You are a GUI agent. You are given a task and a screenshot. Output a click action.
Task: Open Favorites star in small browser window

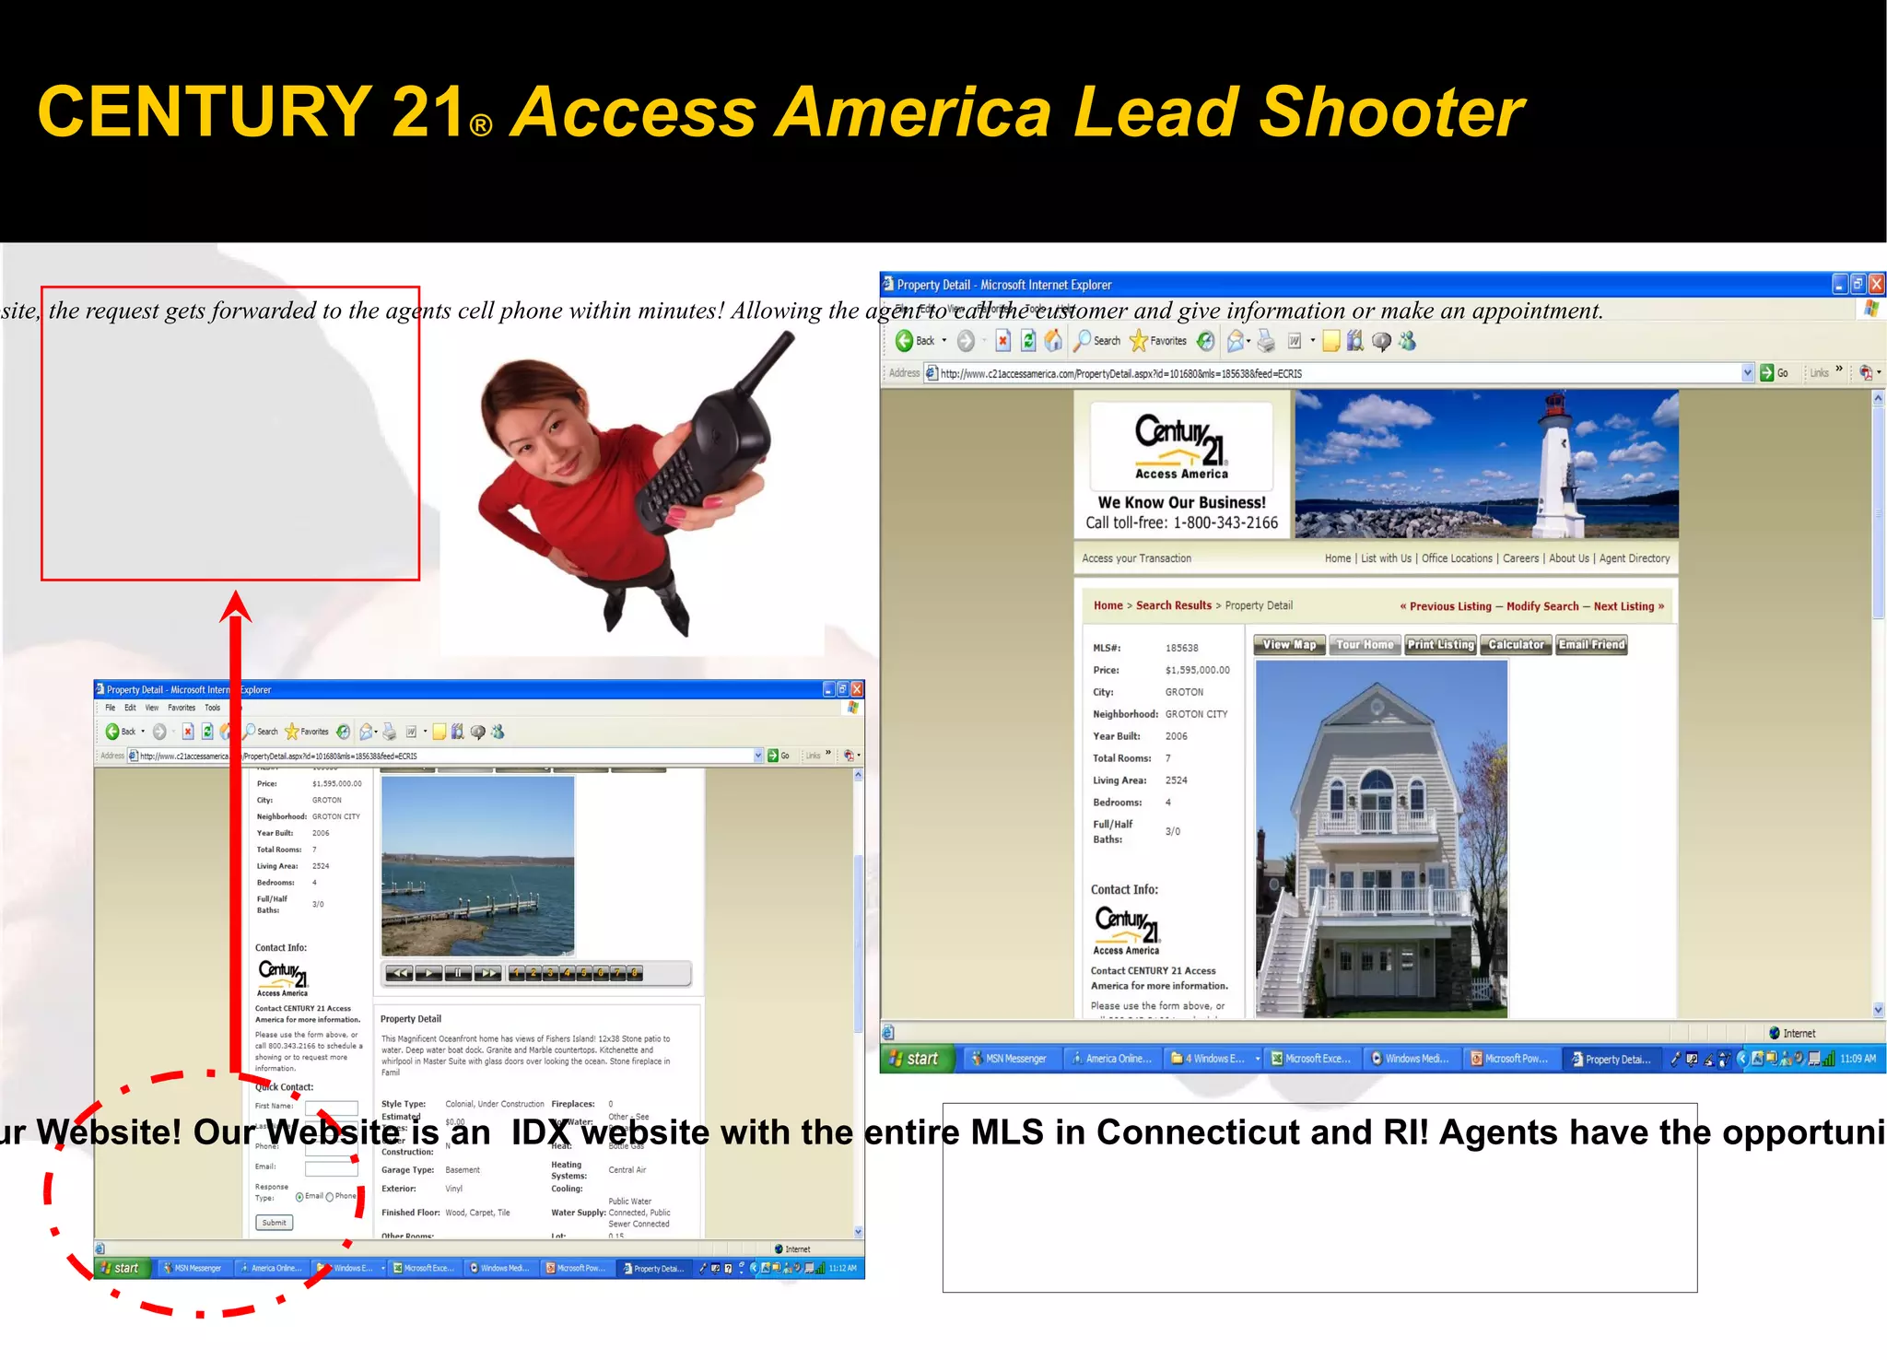[x=307, y=732]
